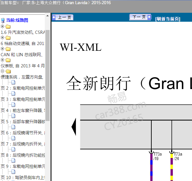Select 仪表板, 自 2013 年 4 月 entry
Viewport: 192px width, 181px height.
pyautogui.click(x=23, y=66)
